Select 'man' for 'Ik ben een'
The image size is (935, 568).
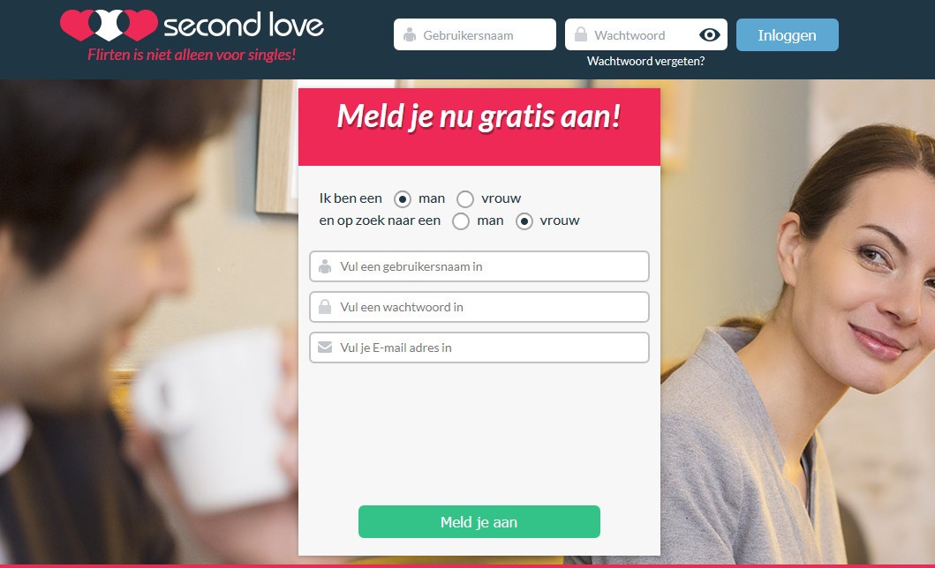click(403, 198)
